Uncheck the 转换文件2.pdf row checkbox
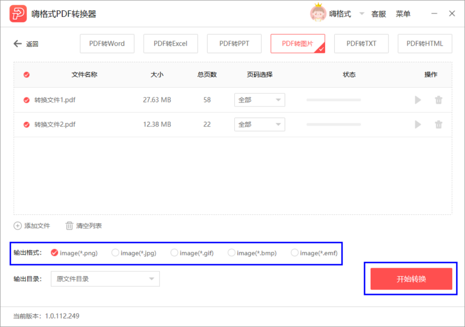Screen dimensions: 465x327 pyautogui.click(x=27, y=124)
